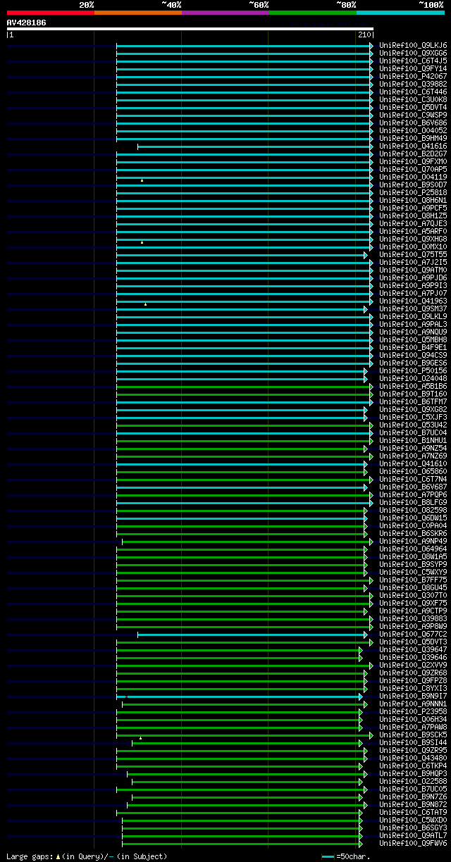Select the UniRef100_B8LFG9 label

pos(413,503)
